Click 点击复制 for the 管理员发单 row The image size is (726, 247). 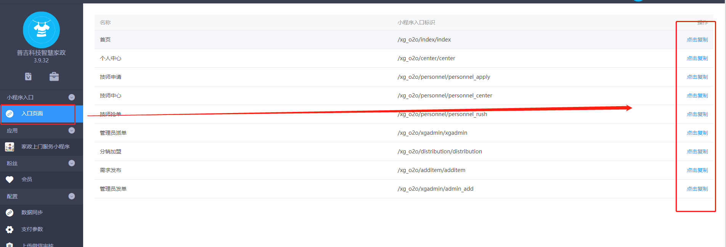[697, 189]
